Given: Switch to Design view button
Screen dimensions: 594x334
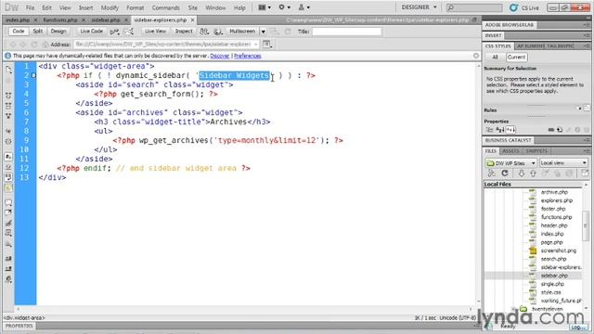Looking at the screenshot, I should pos(58,32).
